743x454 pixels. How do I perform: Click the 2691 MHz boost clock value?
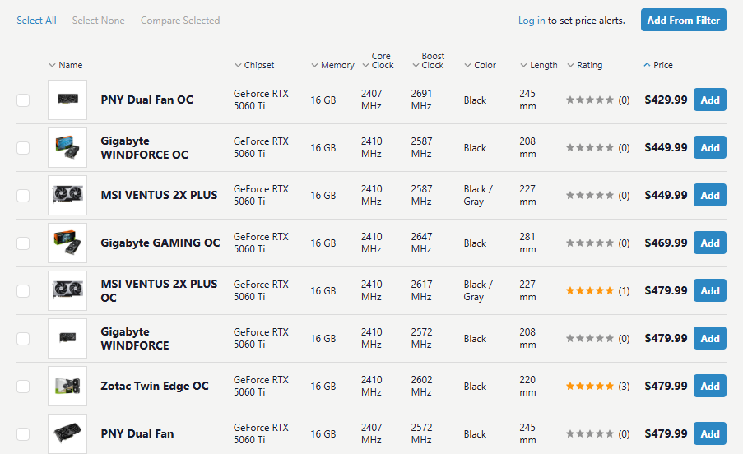point(422,100)
